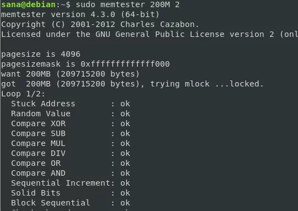This screenshot has height=211, width=298.
Task: Click the Loop 1/2 heading
Action: pos(23,94)
